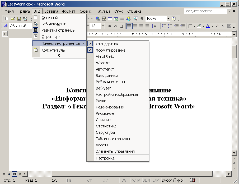Open the borders dropdown arrow

point(194,26)
